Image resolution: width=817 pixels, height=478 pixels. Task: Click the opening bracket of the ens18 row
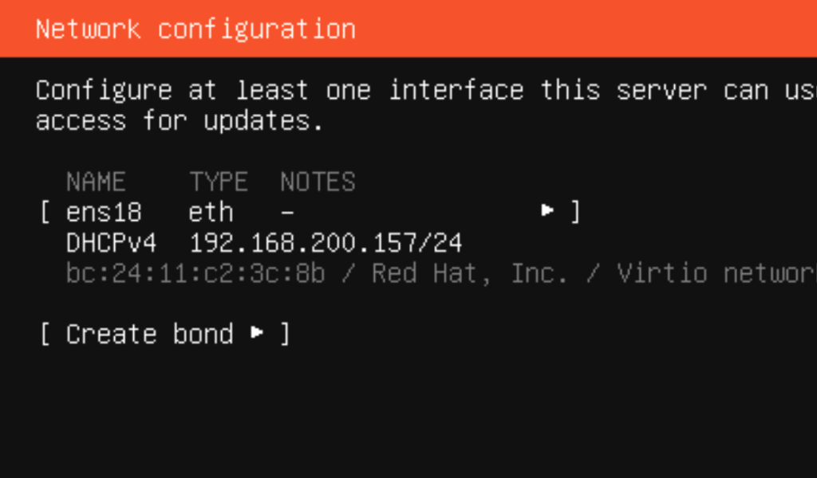[45, 212]
